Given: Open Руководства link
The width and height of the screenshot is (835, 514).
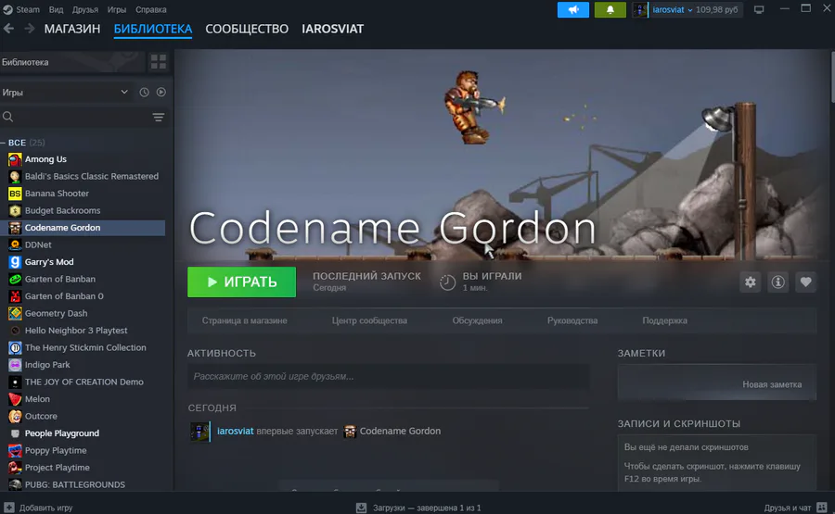Looking at the screenshot, I should (x=572, y=320).
